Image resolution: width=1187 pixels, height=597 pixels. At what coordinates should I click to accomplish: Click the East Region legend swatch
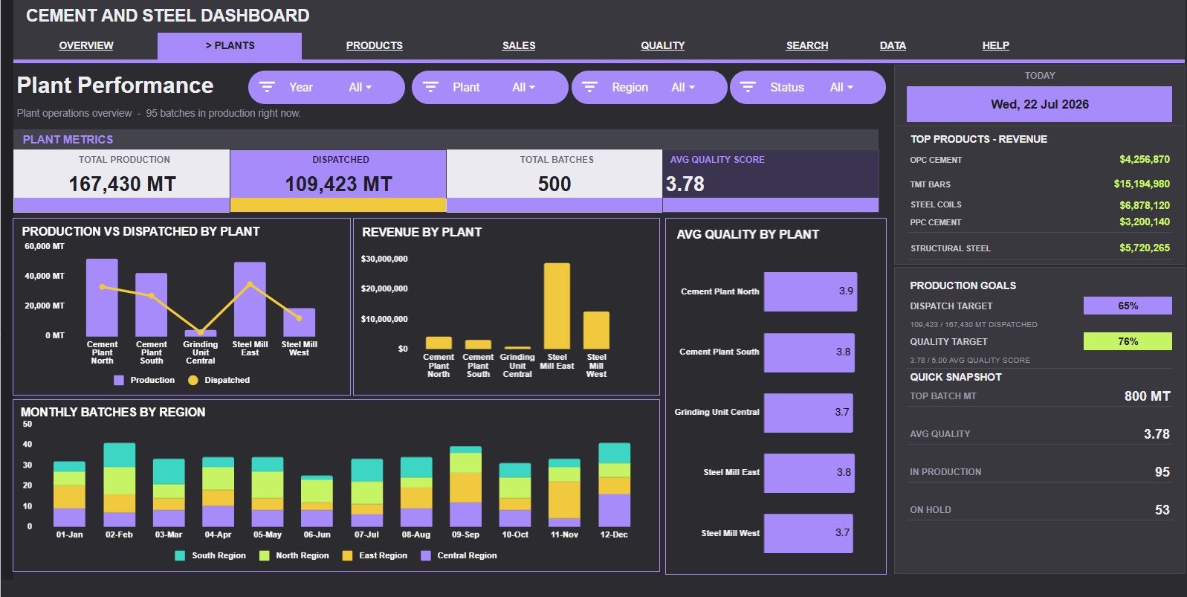tap(347, 555)
